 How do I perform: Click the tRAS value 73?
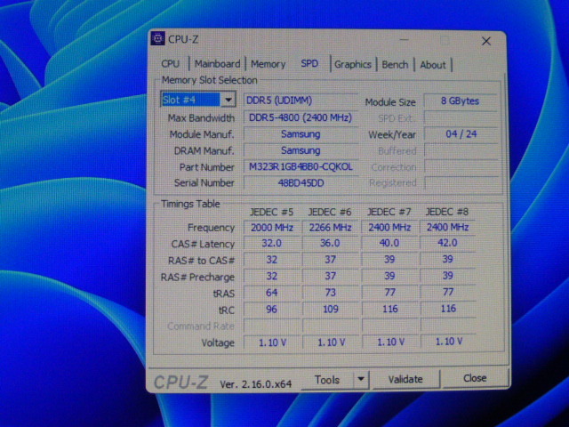click(x=330, y=293)
